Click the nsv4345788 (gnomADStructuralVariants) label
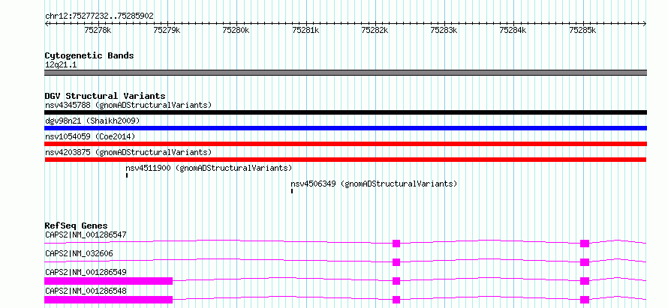Image resolution: width=668 pixels, height=308 pixels. pos(128,105)
